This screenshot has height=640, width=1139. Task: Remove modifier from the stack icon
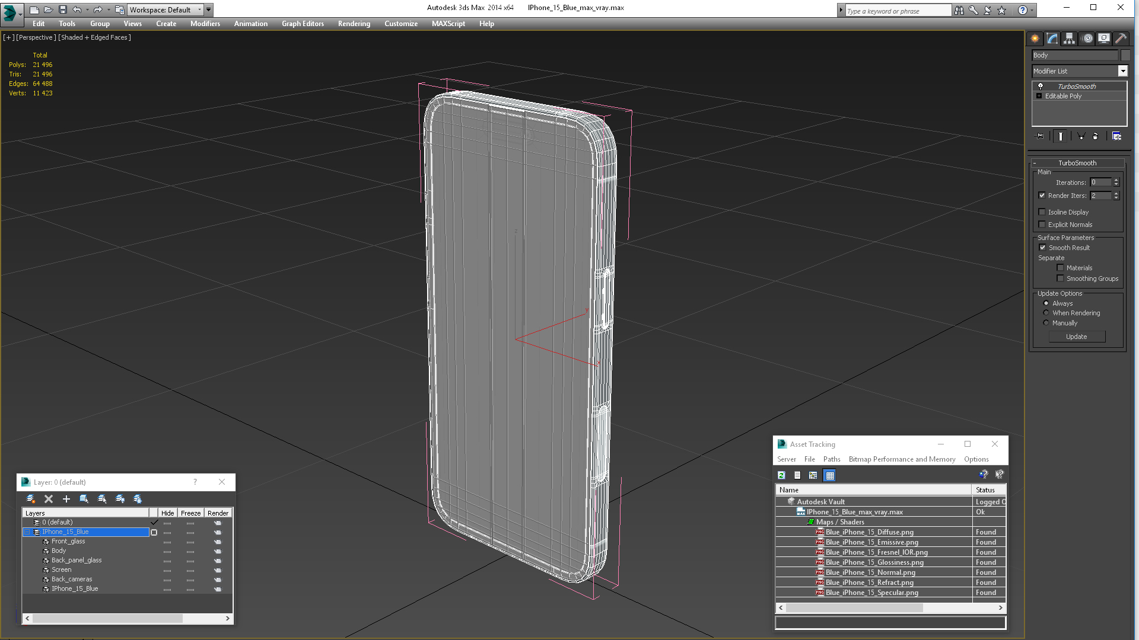pos(1096,136)
